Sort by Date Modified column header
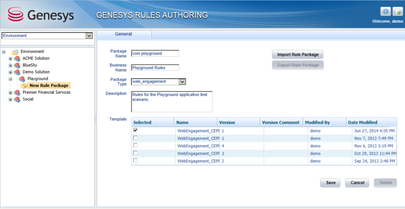 point(372,122)
